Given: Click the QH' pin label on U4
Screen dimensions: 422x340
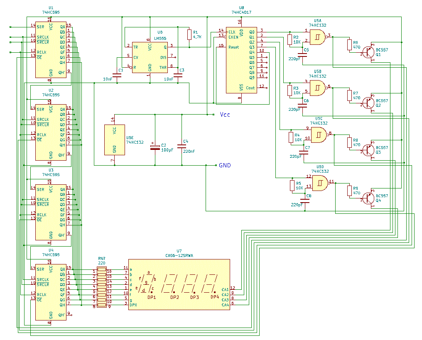Looking at the screenshot, I should 61,315.
